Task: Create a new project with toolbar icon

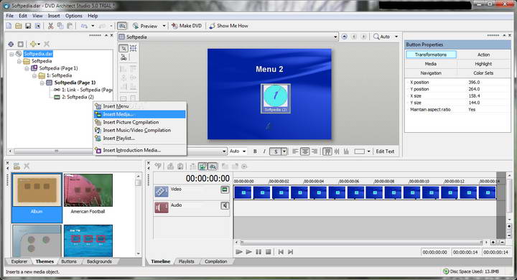Action: pyautogui.click(x=9, y=26)
